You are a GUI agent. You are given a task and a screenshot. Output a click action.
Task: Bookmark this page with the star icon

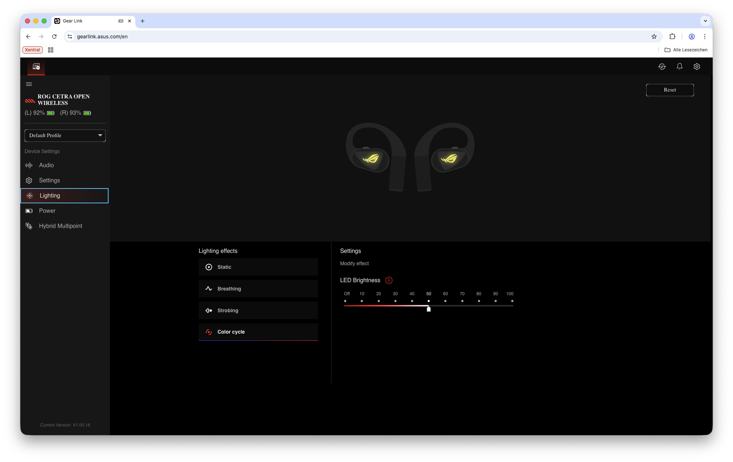pyautogui.click(x=654, y=37)
